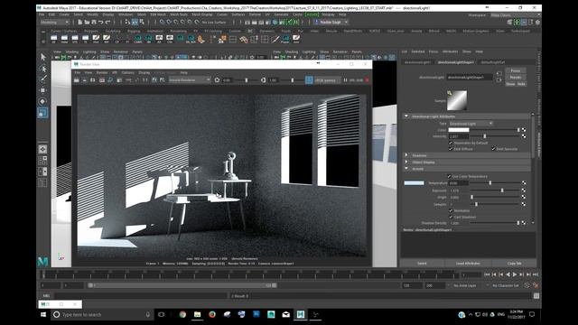Click the Hide button in Attribute Editor
The height and width of the screenshot is (325, 578).
[521, 84]
